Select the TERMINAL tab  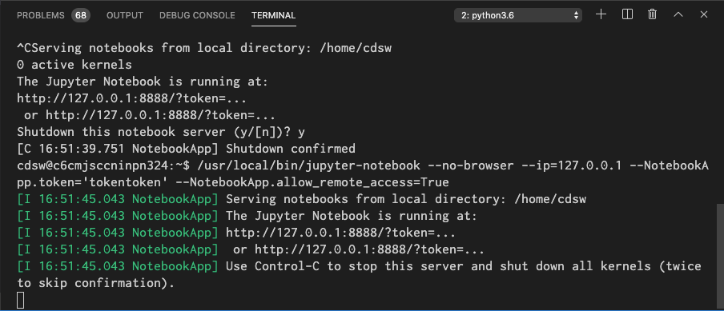point(273,15)
